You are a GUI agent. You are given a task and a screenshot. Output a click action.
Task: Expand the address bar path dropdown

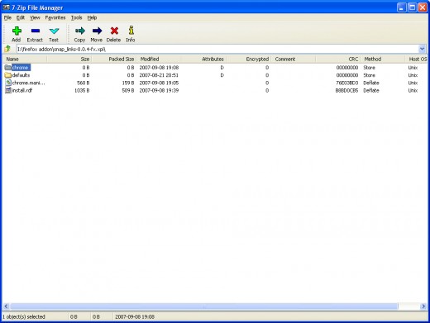(422, 49)
